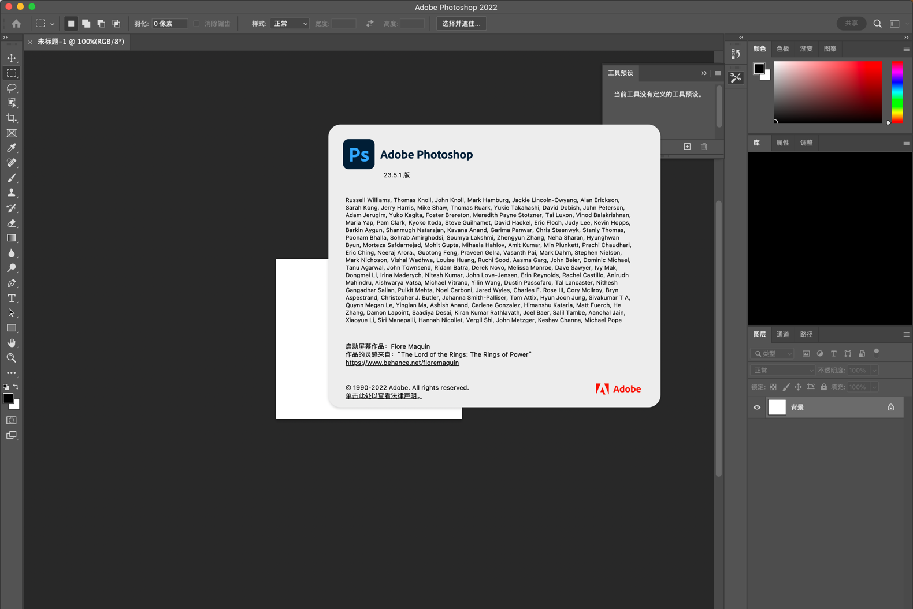Screen dimensions: 913x609
Task: Open the Edit Toolbar three-dots menu
Action: point(12,373)
